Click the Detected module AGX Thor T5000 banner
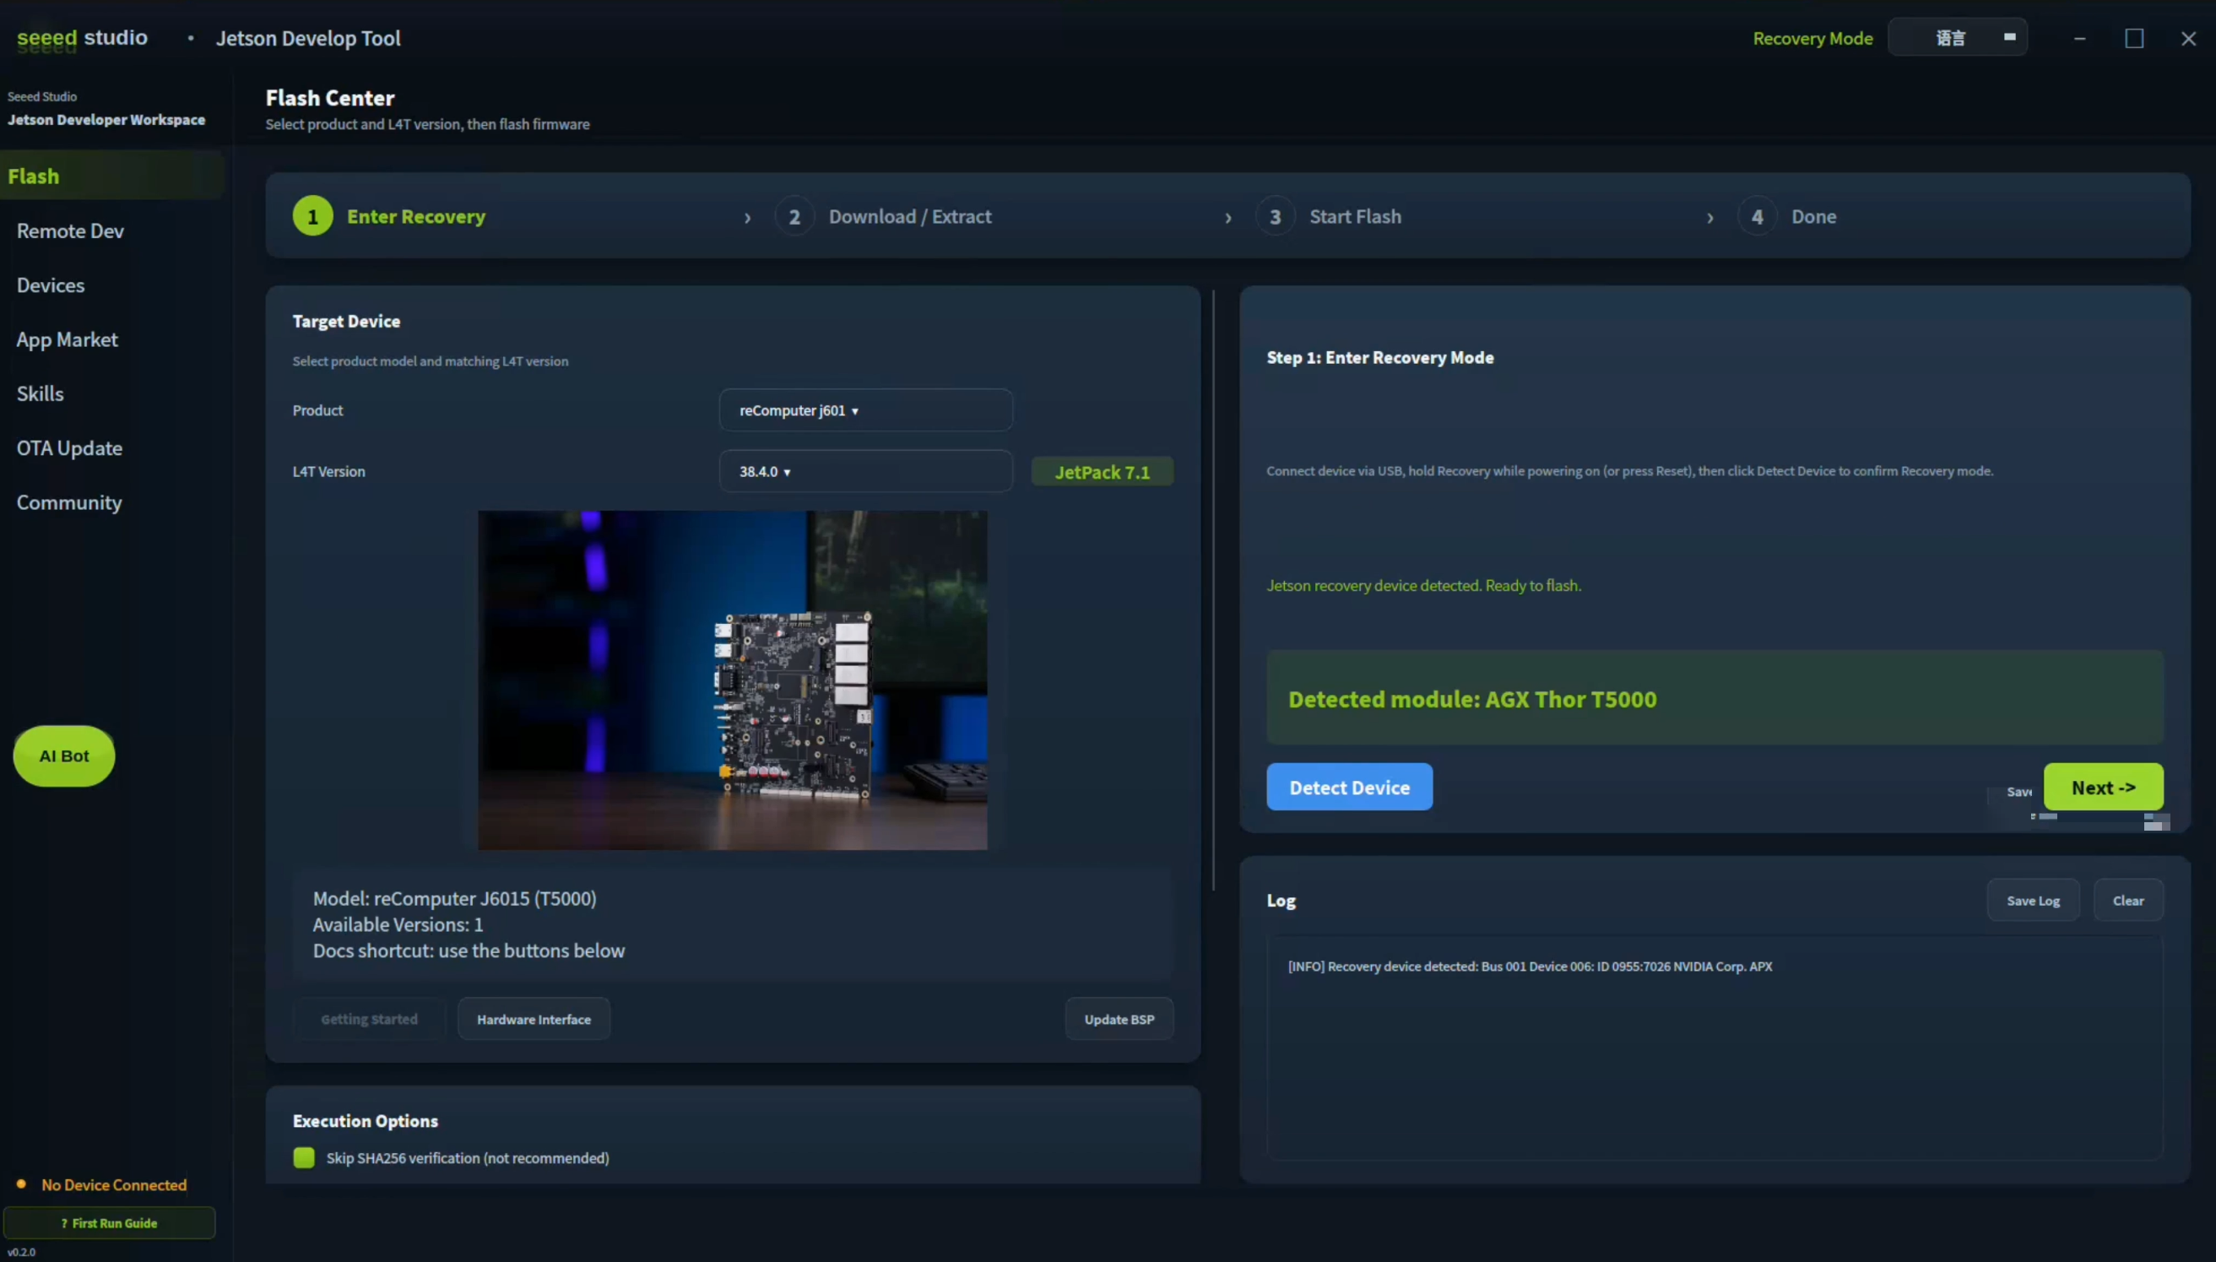 click(x=1715, y=699)
